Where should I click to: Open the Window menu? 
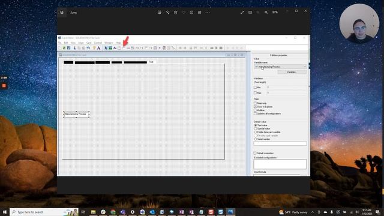(109, 43)
